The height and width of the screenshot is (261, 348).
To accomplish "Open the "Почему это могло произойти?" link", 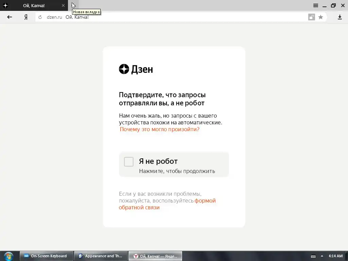I will (x=160, y=129).
